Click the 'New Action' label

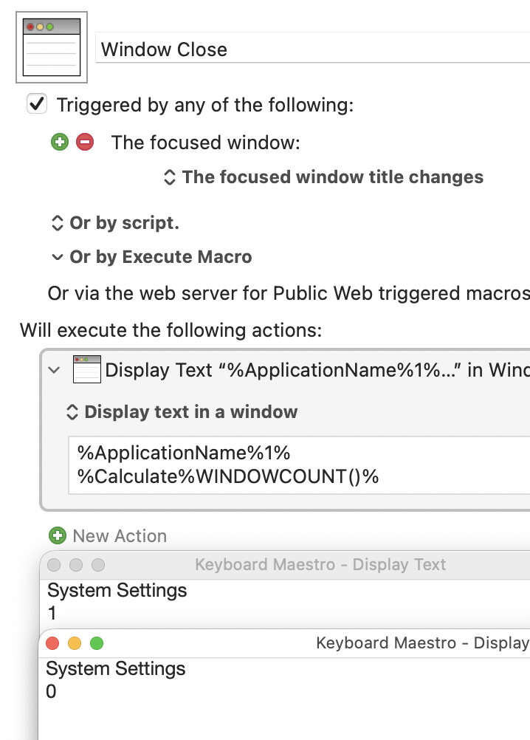(x=120, y=536)
